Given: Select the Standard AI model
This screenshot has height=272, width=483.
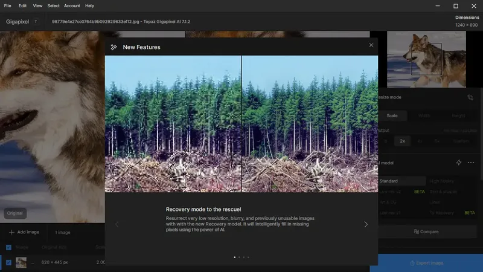Looking at the screenshot, I should click(x=401, y=181).
